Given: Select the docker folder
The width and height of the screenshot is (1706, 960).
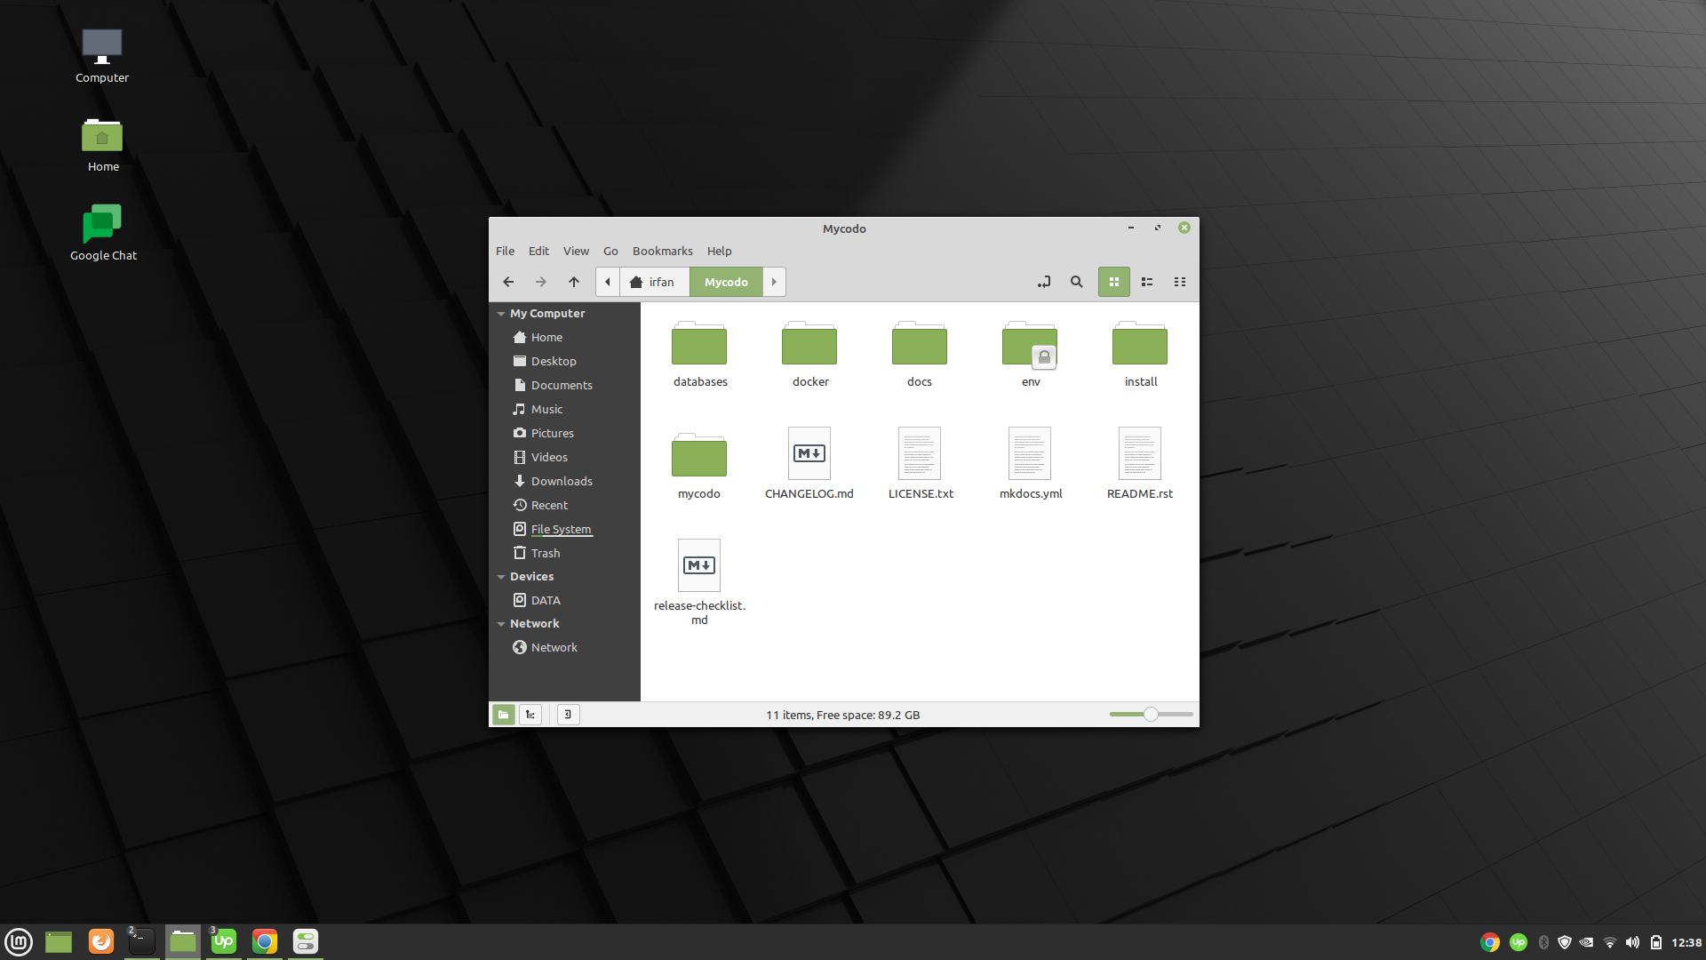Looking at the screenshot, I should tap(809, 354).
